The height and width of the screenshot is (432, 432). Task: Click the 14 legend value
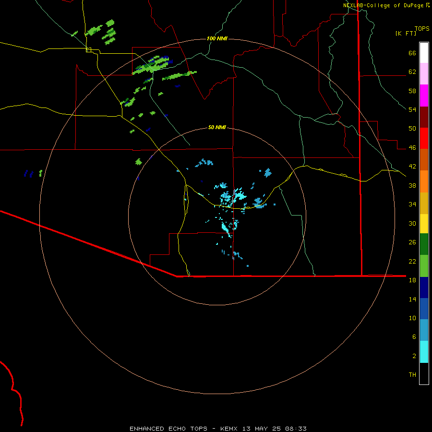412,299
